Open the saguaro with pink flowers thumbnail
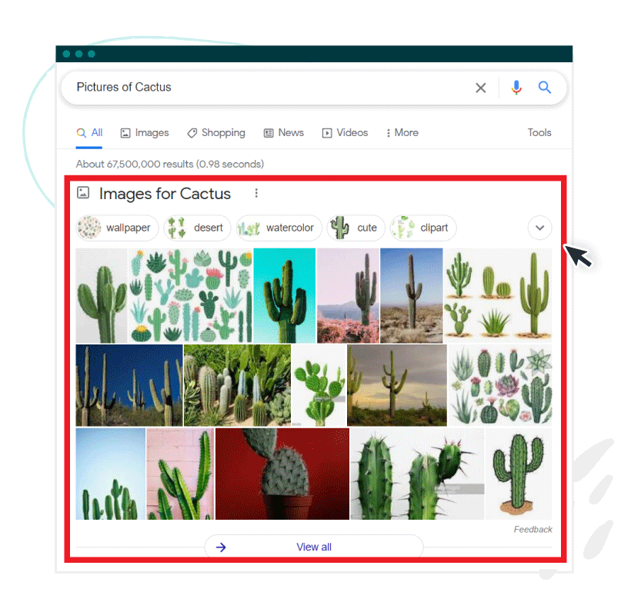Viewport: 631px width, 592px height. (348, 295)
